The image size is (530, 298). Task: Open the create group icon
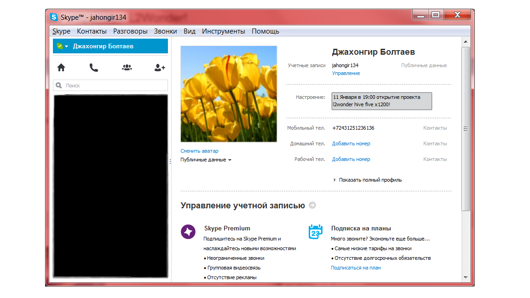pyautogui.click(x=127, y=68)
